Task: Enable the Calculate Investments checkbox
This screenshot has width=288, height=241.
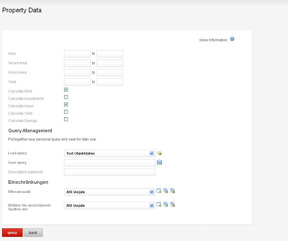Action: tap(66, 97)
